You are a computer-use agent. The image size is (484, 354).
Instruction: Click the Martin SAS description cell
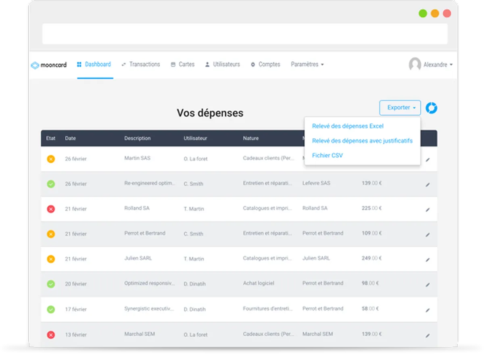[x=137, y=158]
